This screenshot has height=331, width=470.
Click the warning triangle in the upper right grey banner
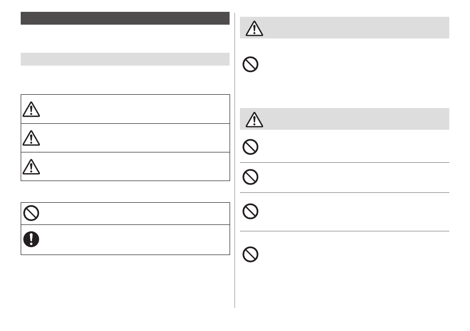tap(254, 29)
